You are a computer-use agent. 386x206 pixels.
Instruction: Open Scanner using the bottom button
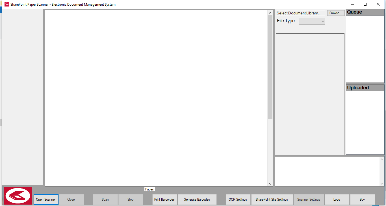pos(46,200)
